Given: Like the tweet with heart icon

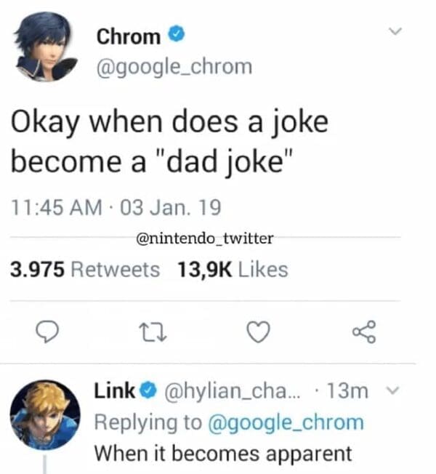Looking at the screenshot, I should point(260,332).
